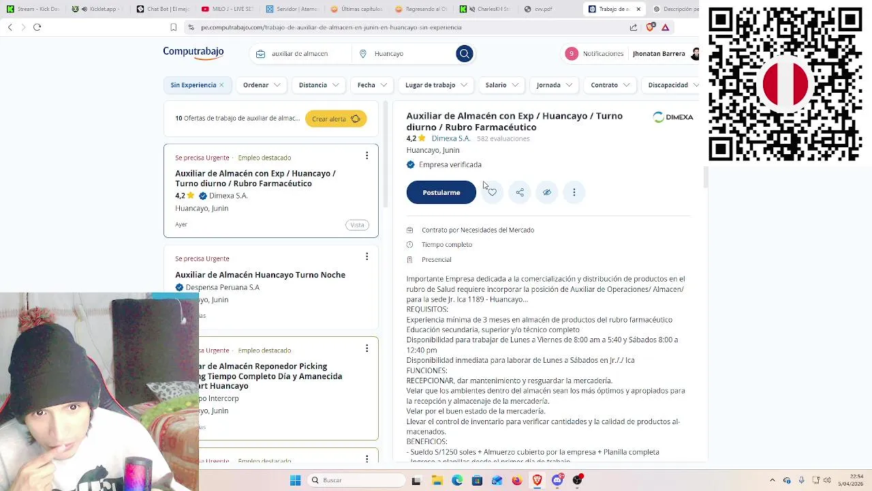
Task: Open three-dot menu on Despensa Peruana card
Action: (367, 256)
